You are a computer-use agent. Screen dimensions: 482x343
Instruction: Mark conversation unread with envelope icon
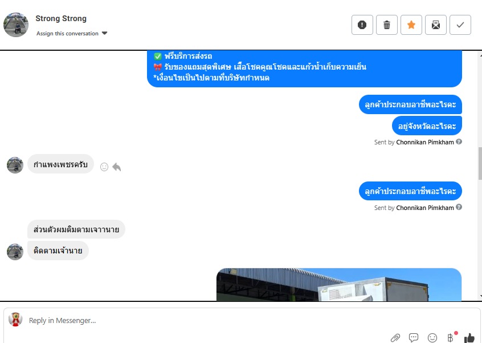[x=436, y=25]
